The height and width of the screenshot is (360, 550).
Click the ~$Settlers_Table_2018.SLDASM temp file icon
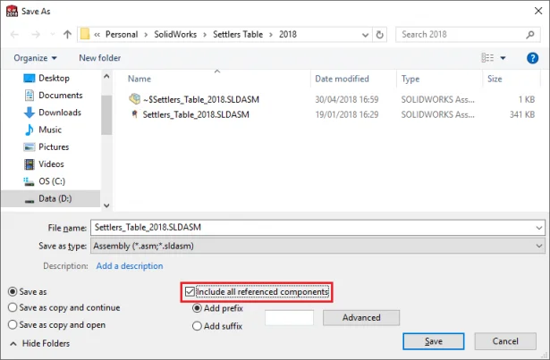pos(134,98)
